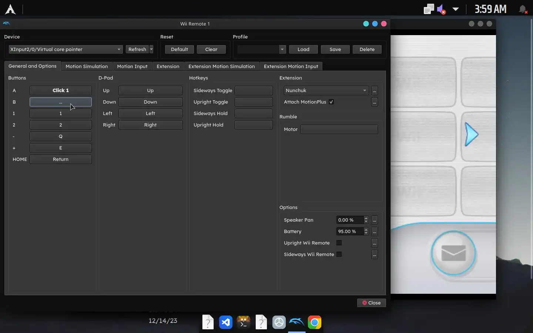533x333 pixels.
Task: Open the Wii message board envelope button
Action: tap(453, 253)
